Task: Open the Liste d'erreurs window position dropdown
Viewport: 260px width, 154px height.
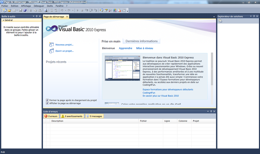Action: [x=208, y=111]
